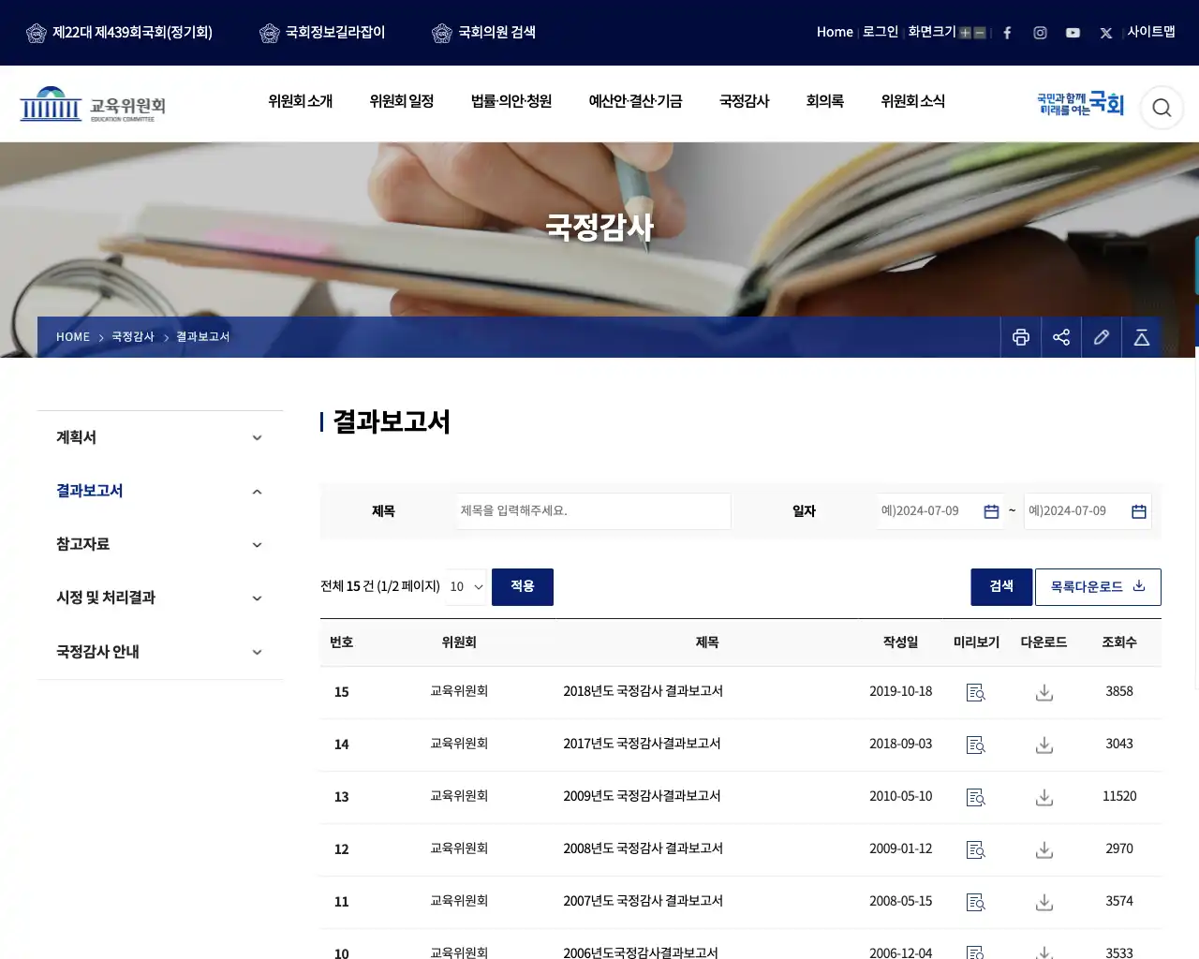Open the 사이트맵 link
This screenshot has height=959, width=1199.
[x=1151, y=32]
